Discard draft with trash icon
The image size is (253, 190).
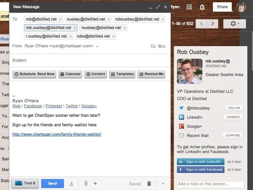click(149, 184)
